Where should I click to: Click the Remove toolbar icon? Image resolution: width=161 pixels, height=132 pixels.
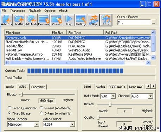click(x=44, y=20)
